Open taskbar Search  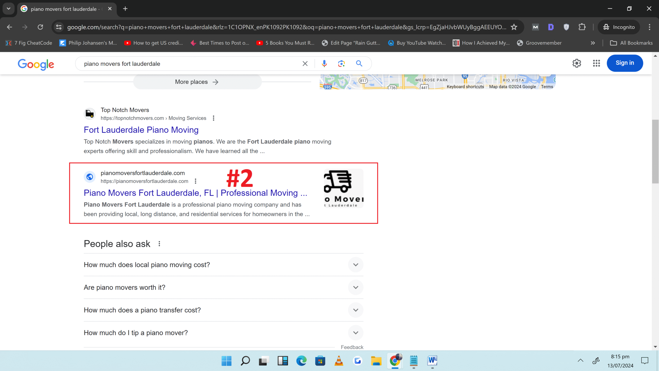(x=245, y=361)
